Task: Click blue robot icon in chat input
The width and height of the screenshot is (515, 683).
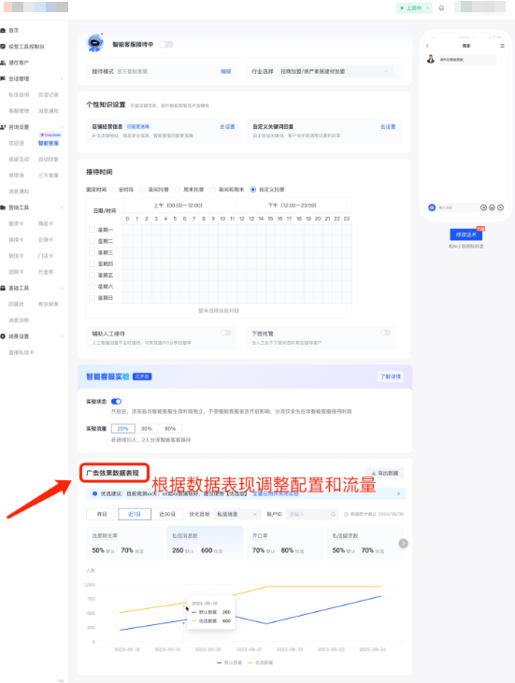Action: point(432,207)
